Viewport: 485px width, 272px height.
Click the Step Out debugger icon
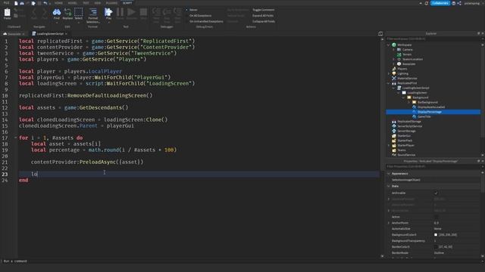[x=177, y=13]
